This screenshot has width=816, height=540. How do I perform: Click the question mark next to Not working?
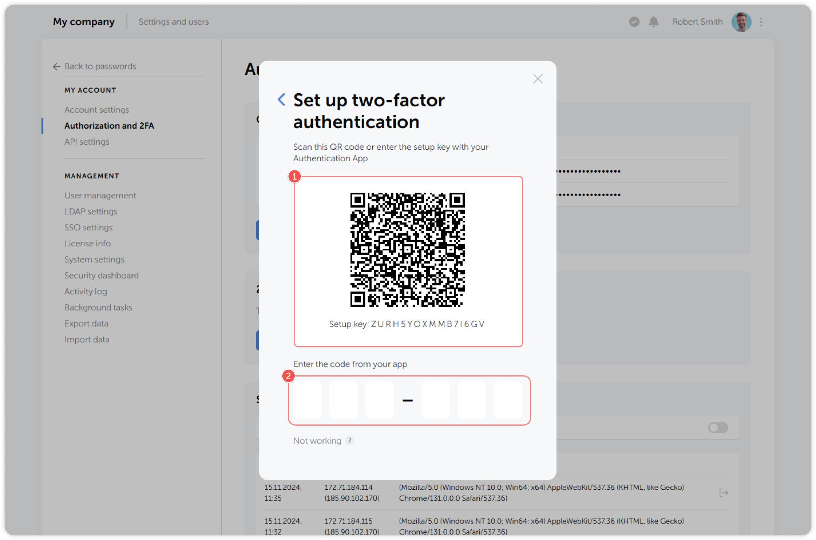349,441
